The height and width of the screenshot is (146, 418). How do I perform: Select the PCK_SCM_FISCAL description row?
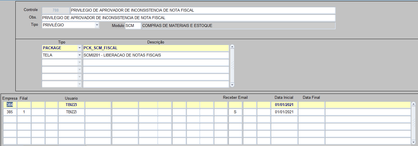point(156,48)
